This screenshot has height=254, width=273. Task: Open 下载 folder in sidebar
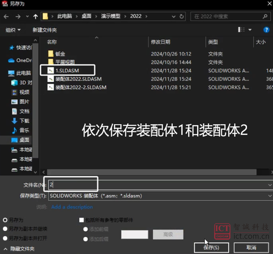pyautogui.click(x=20, y=121)
